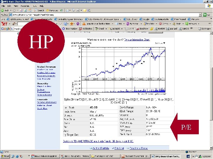Click the yellow Discuss note icon

click(x=85, y=10)
